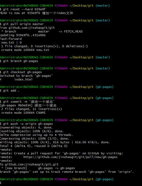
Task: Click the 'git pull origin master' command
Action: pyautogui.click(x=22, y=24)
